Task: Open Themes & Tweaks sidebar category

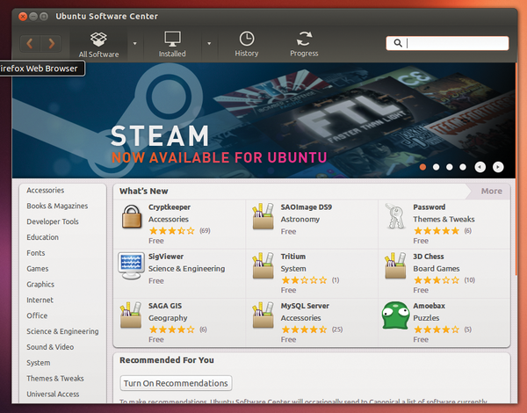Action: (x=55, y=379)
